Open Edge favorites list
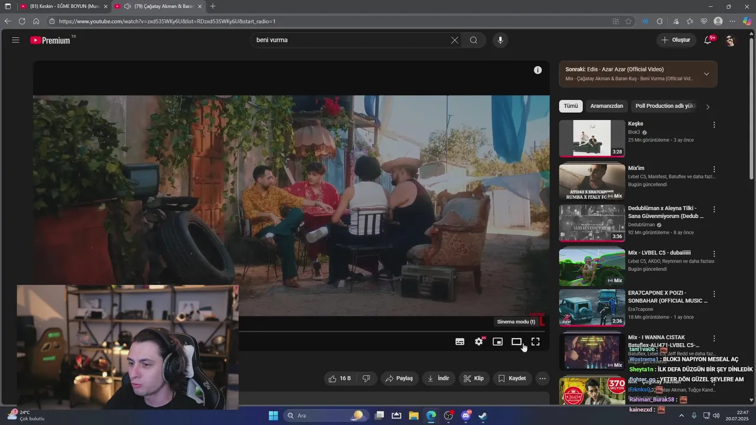 [x=690, y=21]
